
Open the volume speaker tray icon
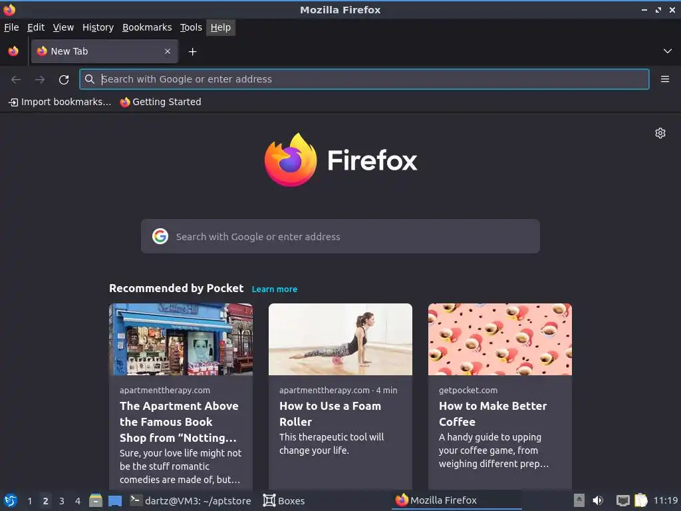(598, 500)
